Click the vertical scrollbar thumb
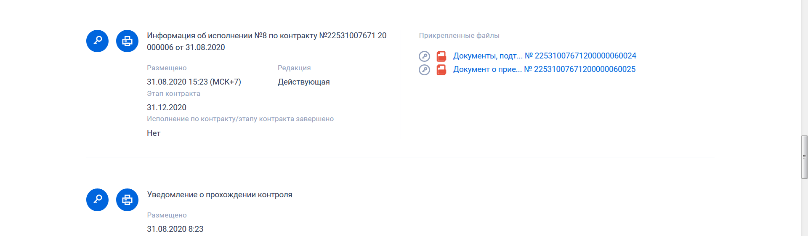Image resolution: width=808 pixels, height=236 pixels. click(804, 157)
